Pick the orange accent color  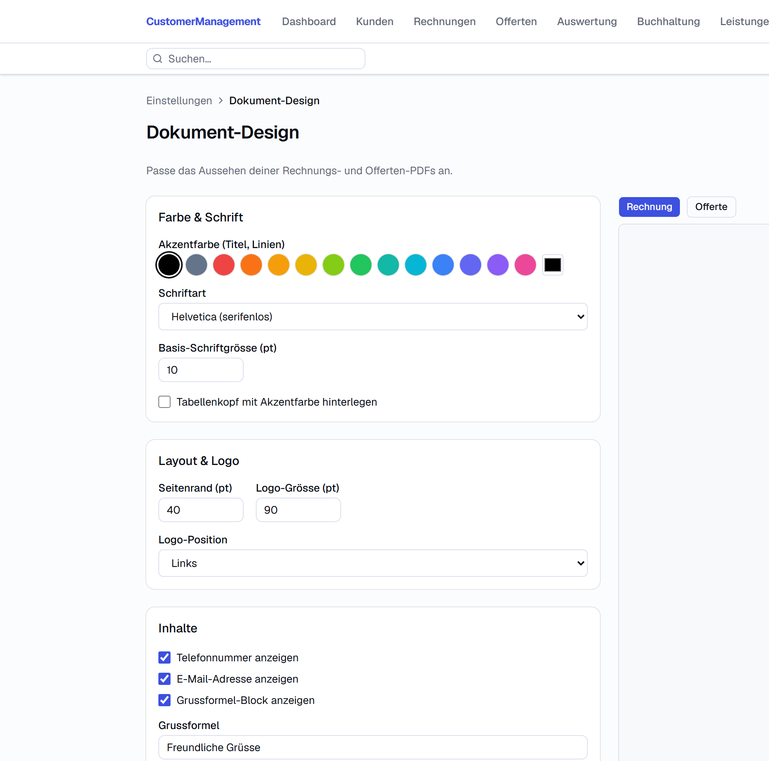pyautogui.click(x=251, y=264)
